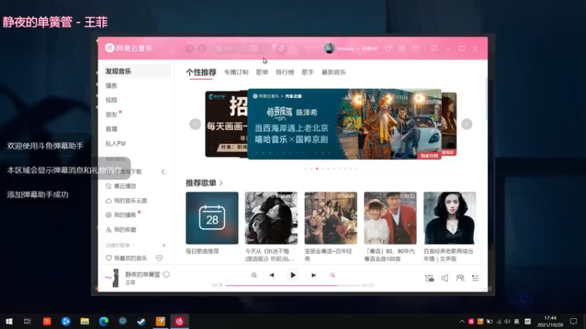The height and width of the screenshot is (329, 586).
Task: Open settings gear in title bar
Action: click(x=401, y=48)
